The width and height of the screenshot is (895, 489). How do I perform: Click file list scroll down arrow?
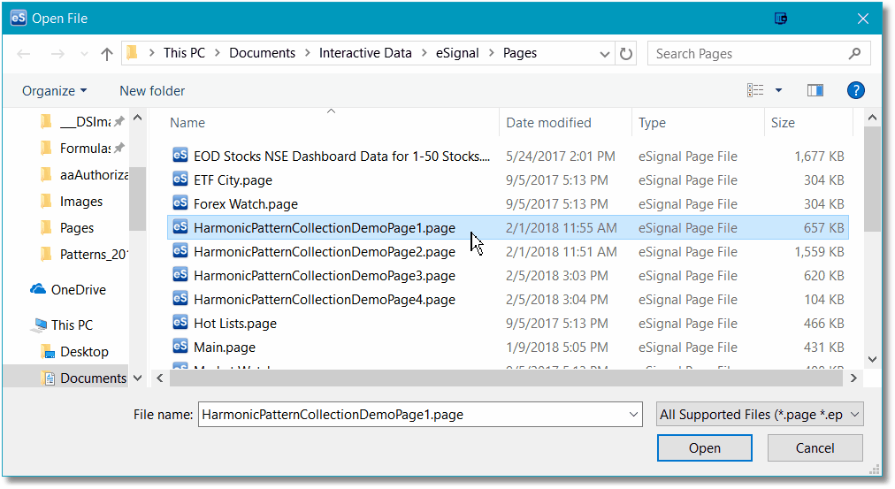pyautogui.click(x=872, y=360)
